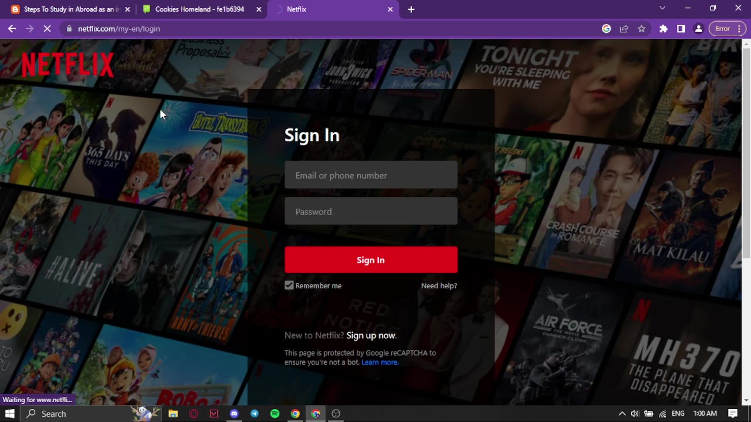Open the Need help? link
Screen dimensions: 751x422
pos(439,286)
